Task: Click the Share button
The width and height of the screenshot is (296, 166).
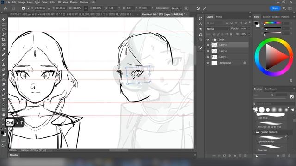Action: point(275,8)
